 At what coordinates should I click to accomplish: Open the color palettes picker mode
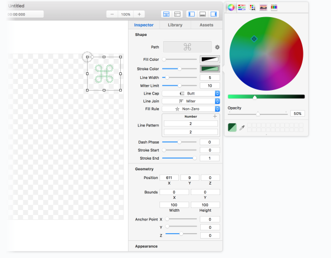[x=252, y=7]
